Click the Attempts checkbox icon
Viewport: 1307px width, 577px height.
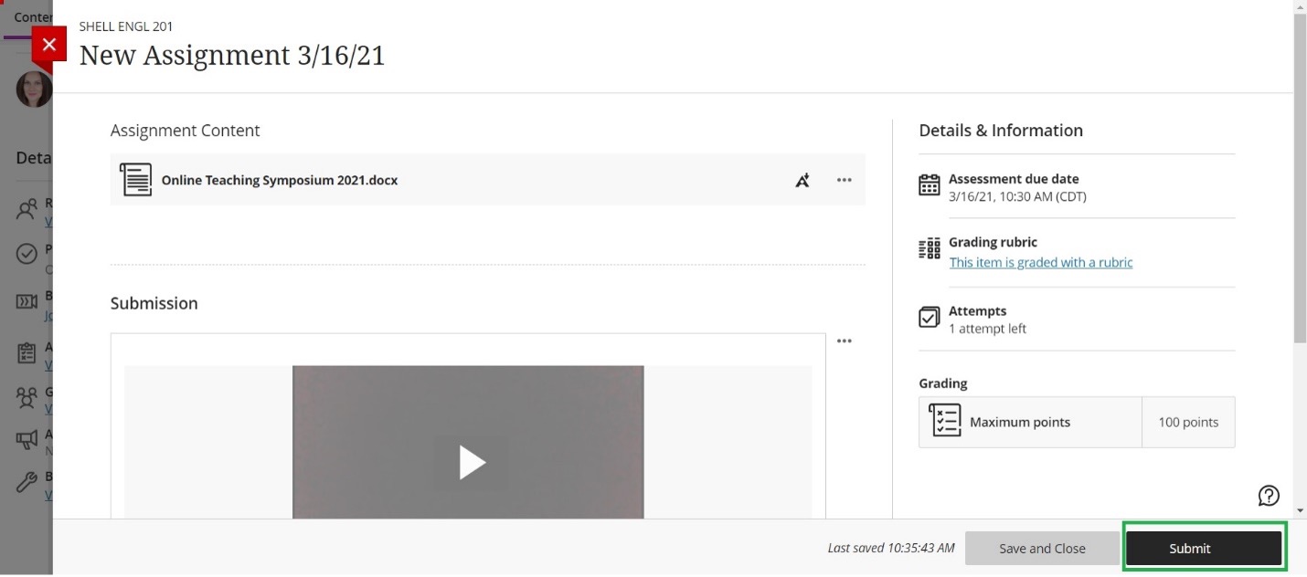(x=929, y=318)
